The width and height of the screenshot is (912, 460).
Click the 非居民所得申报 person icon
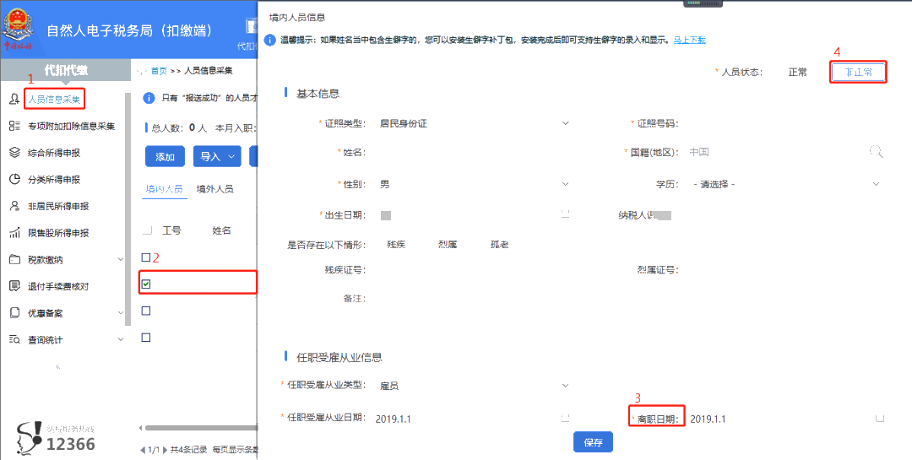click(x=14, y=207)
